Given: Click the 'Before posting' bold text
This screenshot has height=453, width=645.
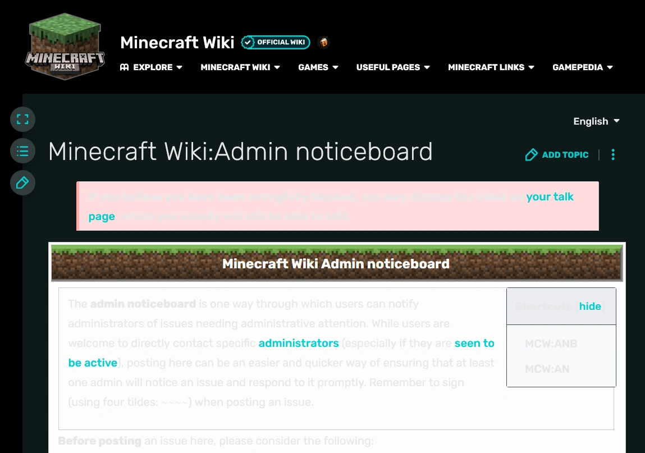Looking at the screenshot, I should [x=99, y=441].
